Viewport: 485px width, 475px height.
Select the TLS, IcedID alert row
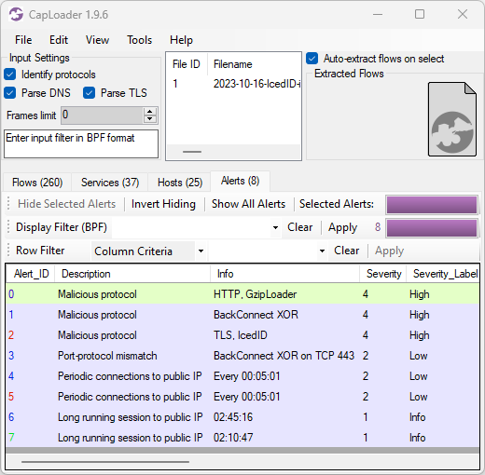(x=242, y=335)
